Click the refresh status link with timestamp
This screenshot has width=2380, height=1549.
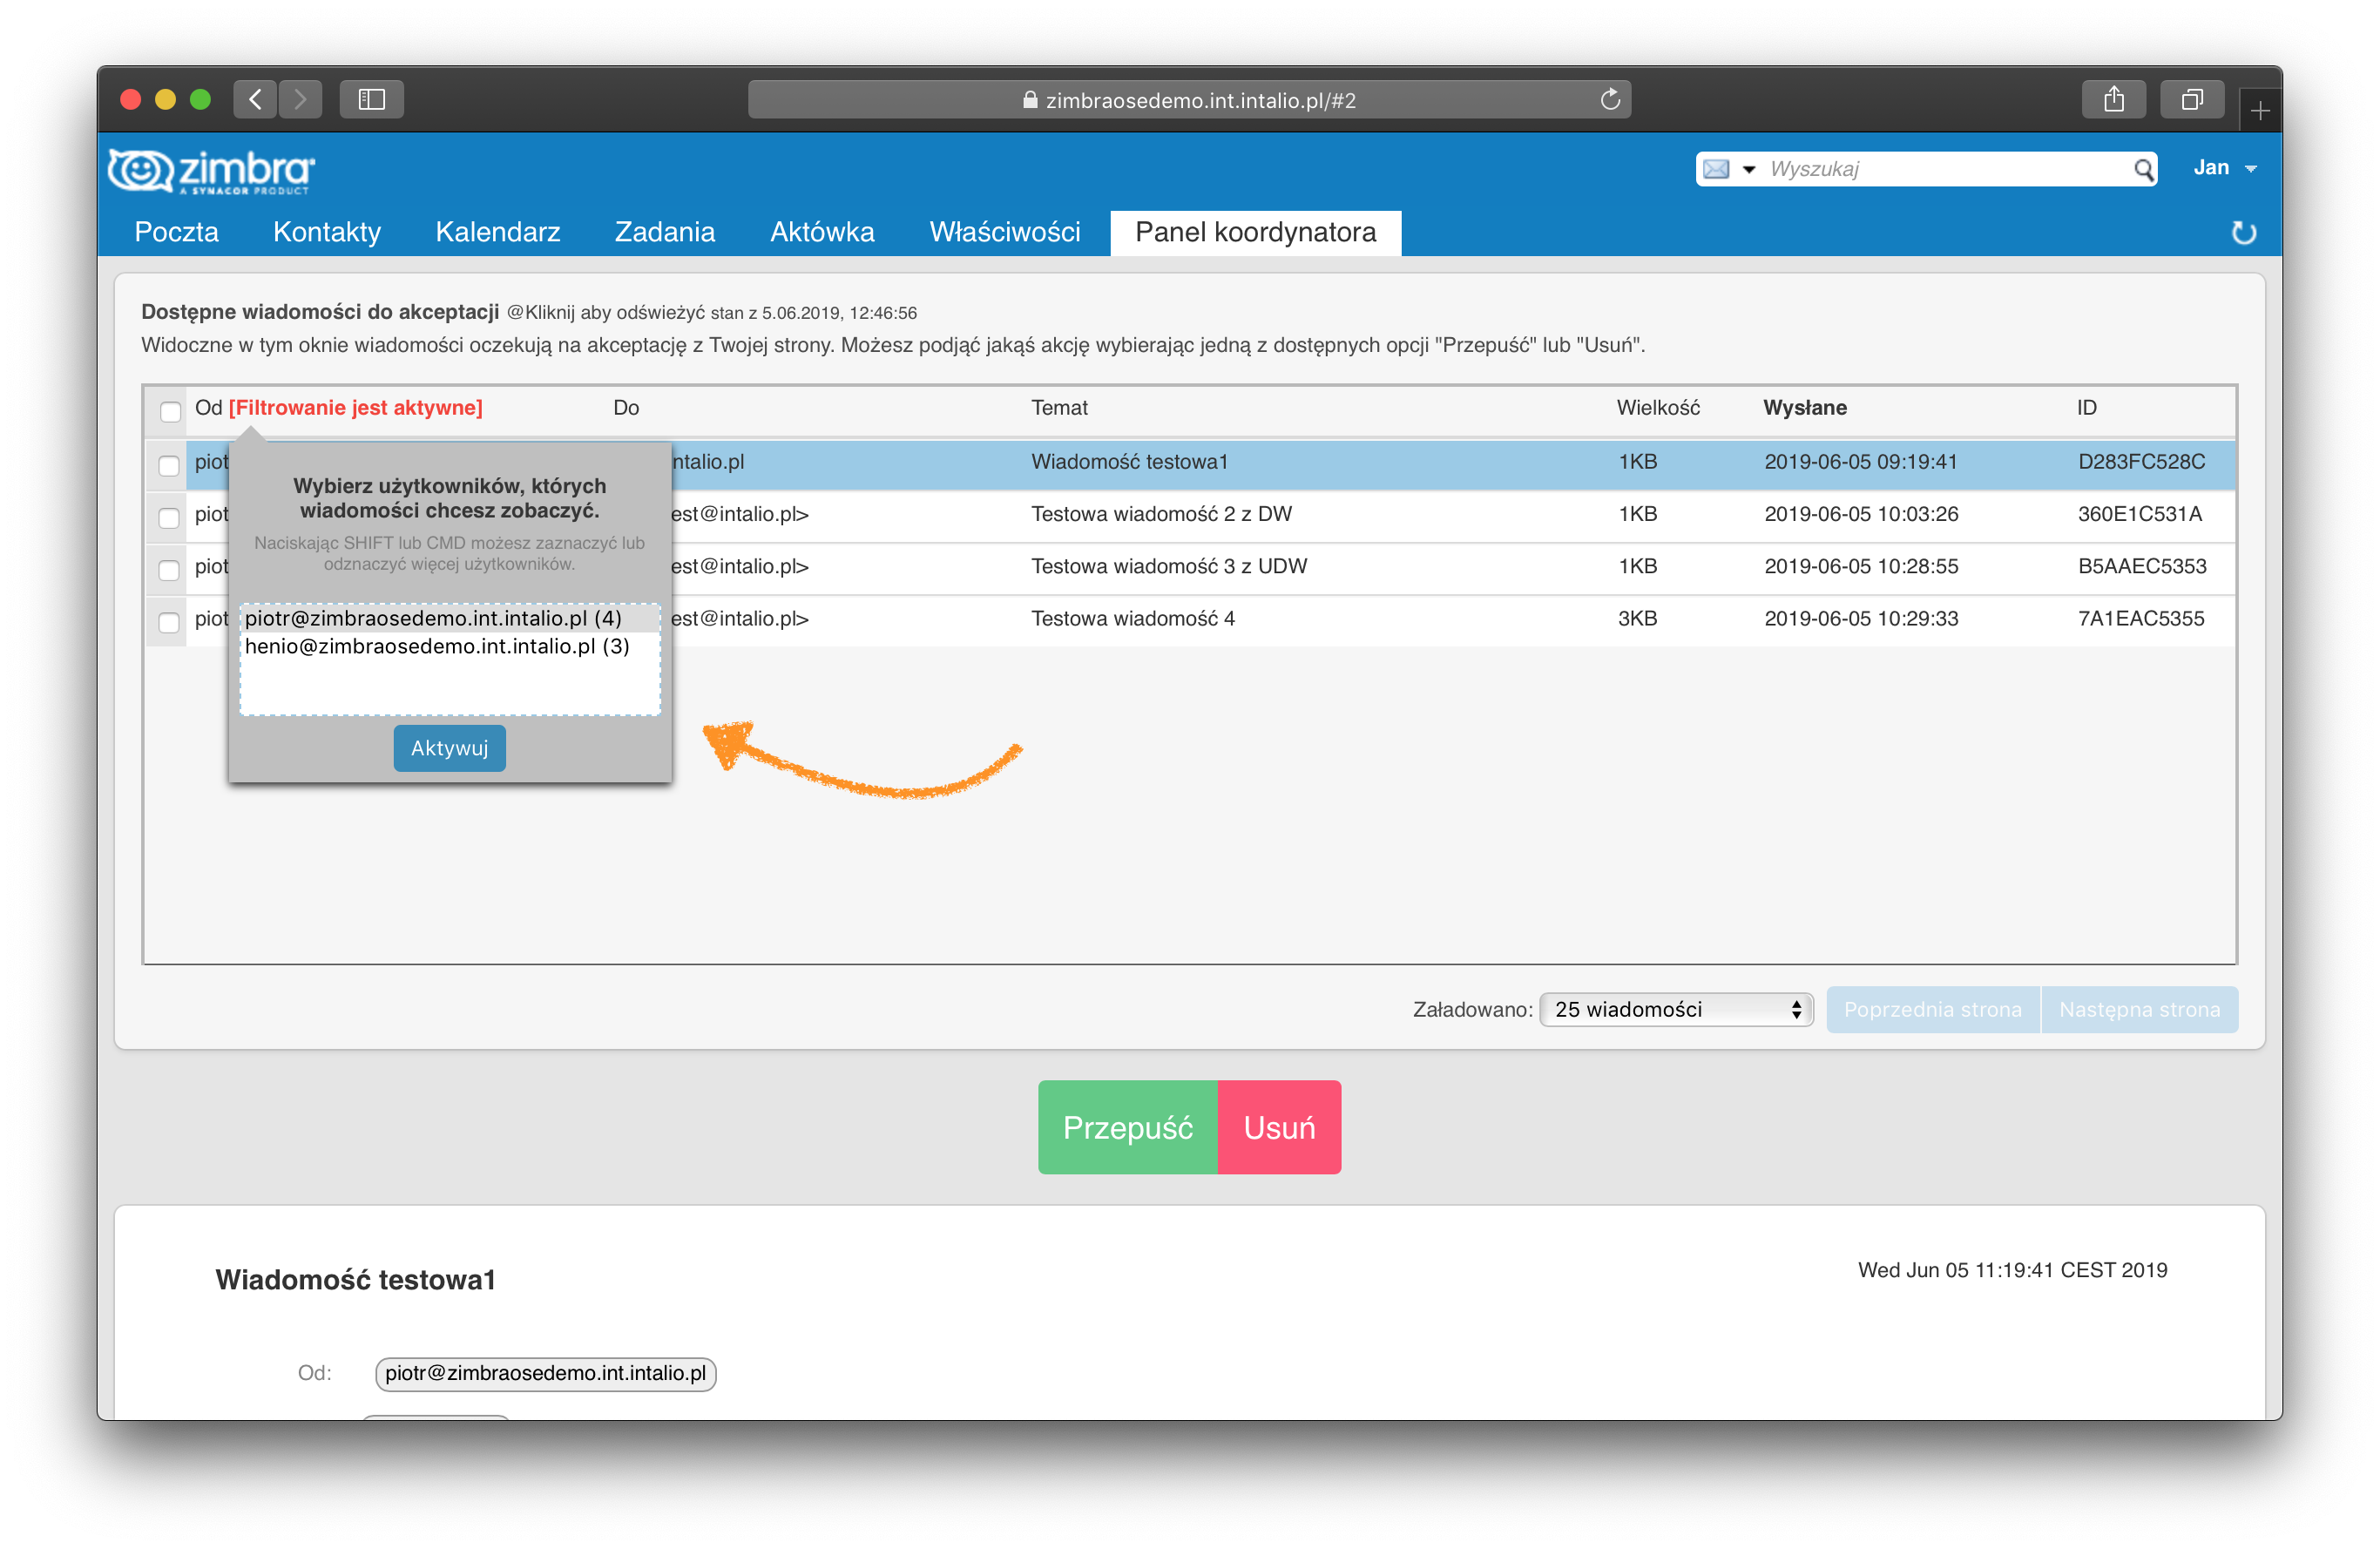[711, 313]
